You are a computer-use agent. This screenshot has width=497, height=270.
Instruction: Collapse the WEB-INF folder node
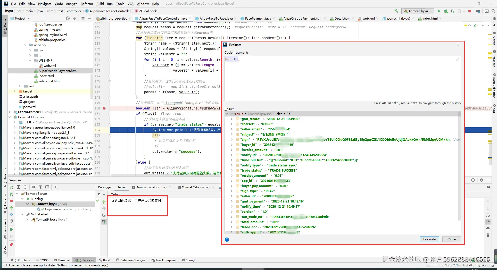[x=30, y=61]
